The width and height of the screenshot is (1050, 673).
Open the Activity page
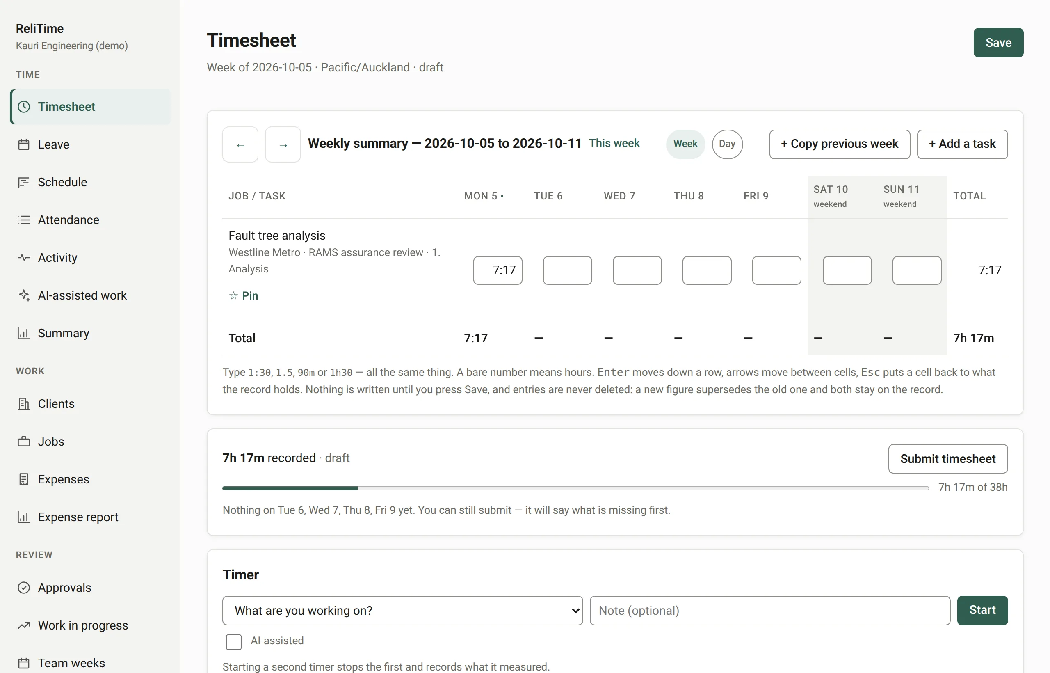(x=91, y=258)
